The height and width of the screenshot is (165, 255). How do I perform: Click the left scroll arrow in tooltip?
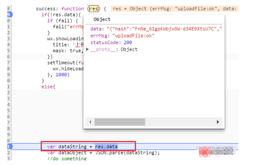click(90, 122)
